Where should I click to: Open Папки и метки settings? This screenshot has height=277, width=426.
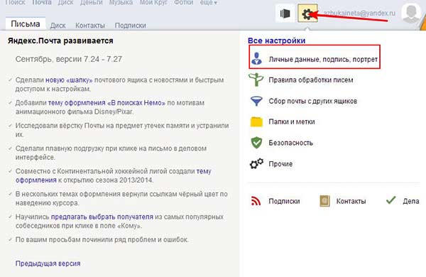point(292,121)
